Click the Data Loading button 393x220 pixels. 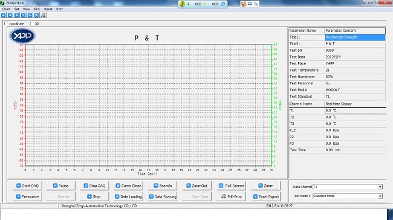(x=128, y=196)
